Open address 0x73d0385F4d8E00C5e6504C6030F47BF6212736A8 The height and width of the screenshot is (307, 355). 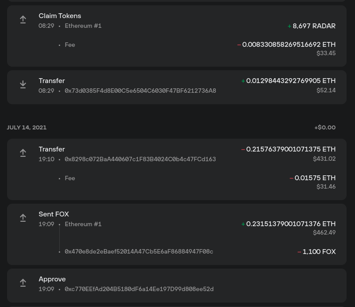pos(140,91)
